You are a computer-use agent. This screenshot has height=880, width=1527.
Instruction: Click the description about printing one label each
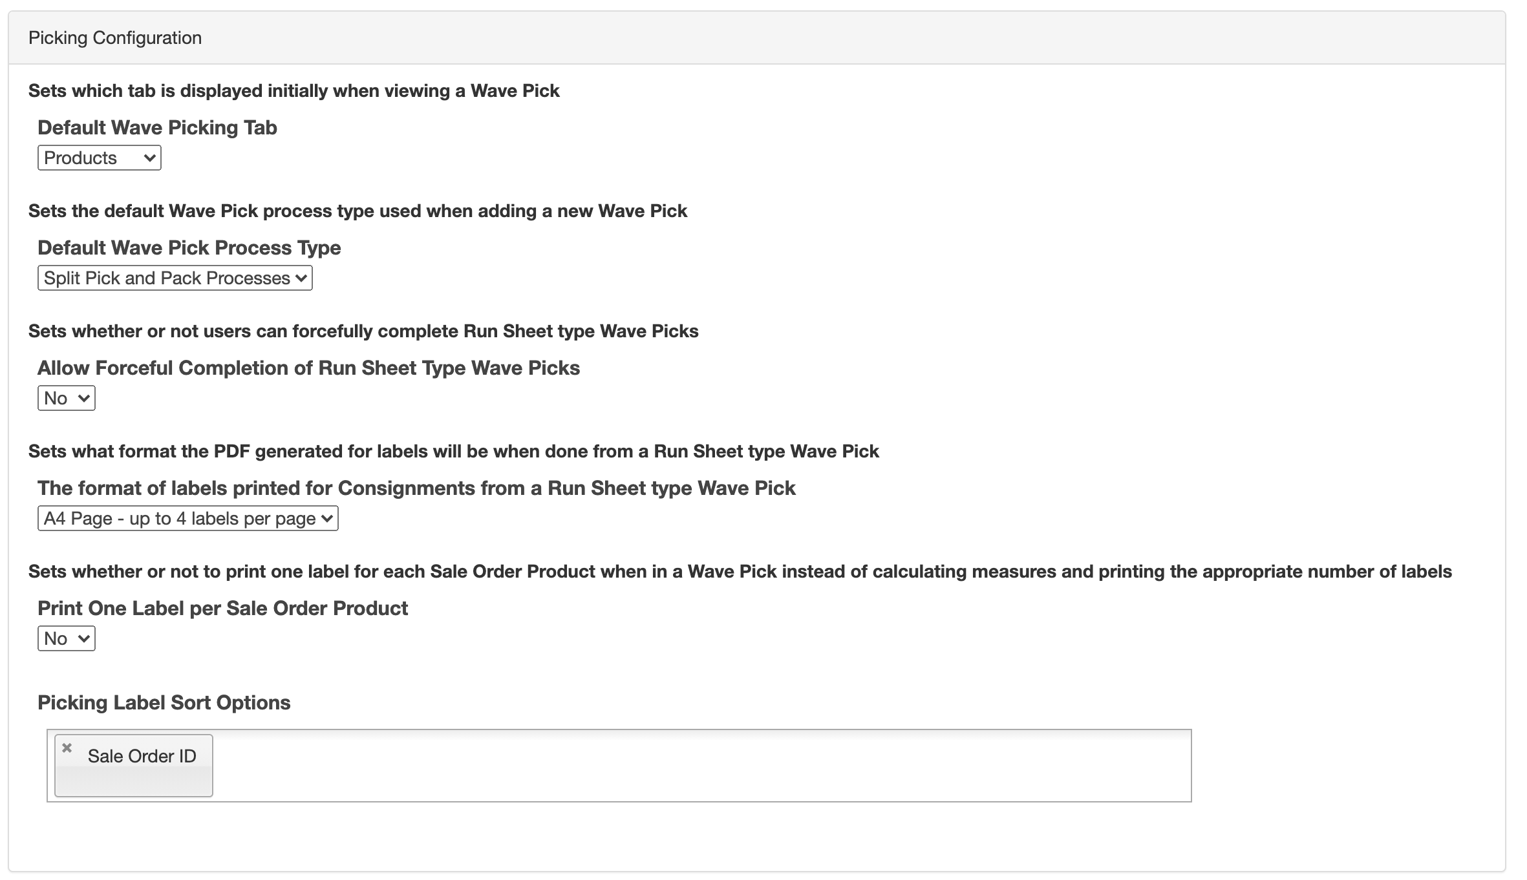click(740, 571)
